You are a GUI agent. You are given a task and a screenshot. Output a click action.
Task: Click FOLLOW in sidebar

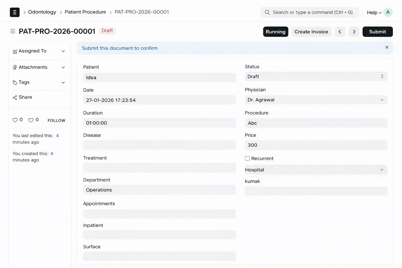pyautogui.click(x=56, y=120)
